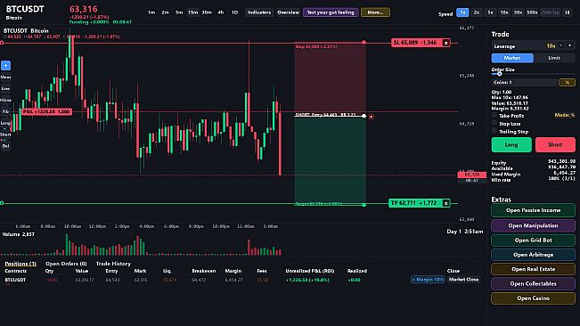Viewport: 580px width, 326px height.
Task: Set simulation speed to 2x
Action: (x=477, y=12)
